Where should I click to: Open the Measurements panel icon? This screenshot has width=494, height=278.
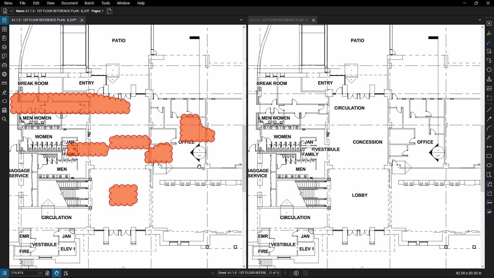[x=4, y=83]
